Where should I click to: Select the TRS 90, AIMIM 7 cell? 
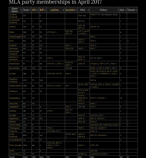coord(105,128)
